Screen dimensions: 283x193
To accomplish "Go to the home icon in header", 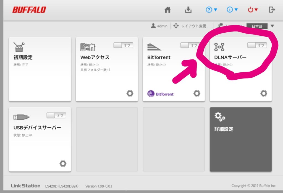I will pyautogui.click(x=167, y=10).
